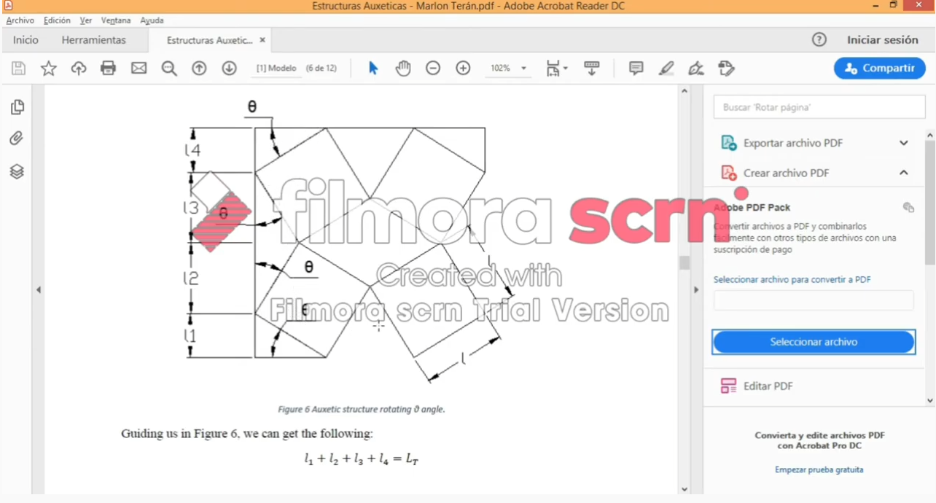This screenshot has height=503, width=936.
Task: Click copy icon beside Adobe PDF Pack
Action: [x=908, y=208]
